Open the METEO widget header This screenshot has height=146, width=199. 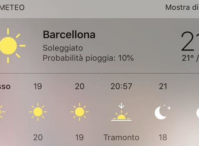click(12, 7)
